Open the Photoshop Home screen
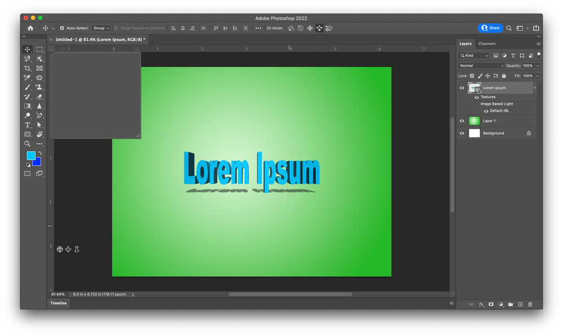The width and height of the screenshot is (563, 336). pos(30,28)
